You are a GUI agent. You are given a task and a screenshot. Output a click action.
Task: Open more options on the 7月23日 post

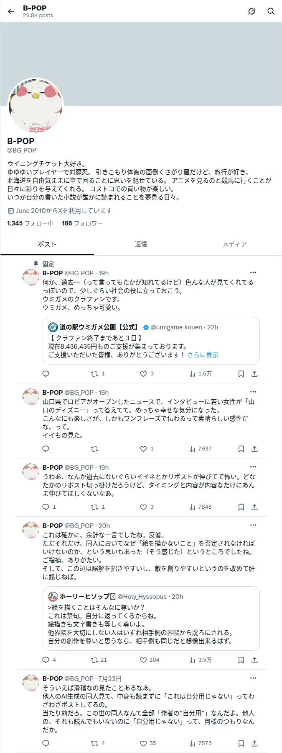pyautogui.click(x=253, y=678)
